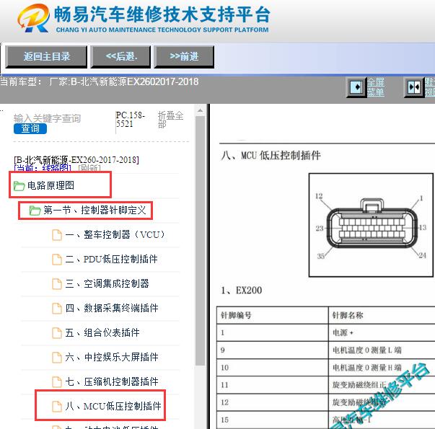Click document icon for MCU低压控制插件
This screenshot has width=435, height=429.
point(57,407)
